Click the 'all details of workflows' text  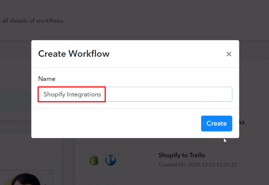[x=33, y=21]
